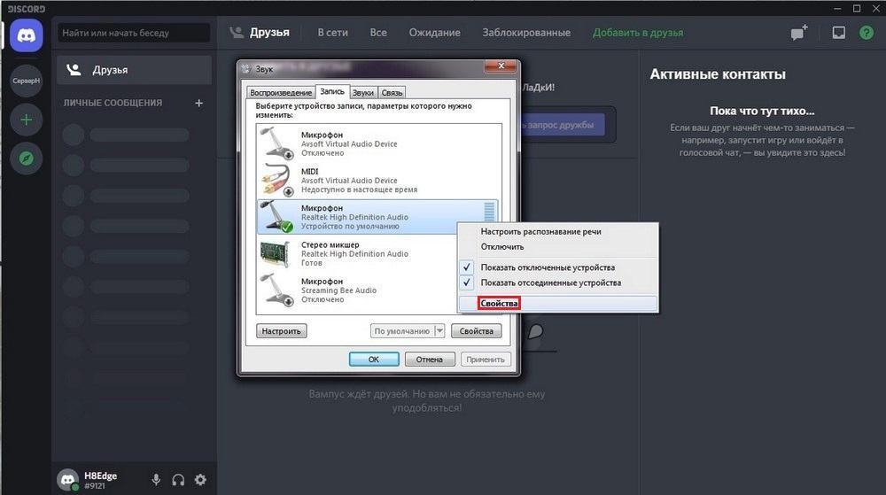The height and width of the screenshot is (495, 886).
Task: Toggle Показать отключенные устройства
Action: click(557, 267)
